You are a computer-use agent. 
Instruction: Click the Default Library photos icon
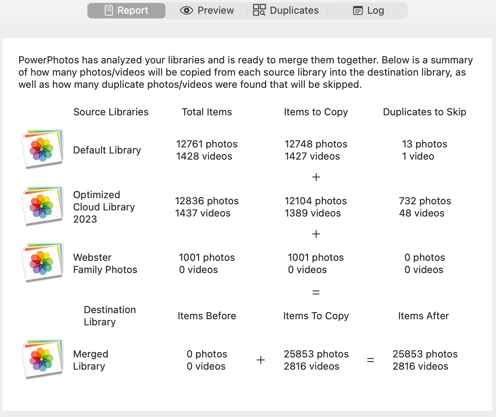click(x=43, y=149)
